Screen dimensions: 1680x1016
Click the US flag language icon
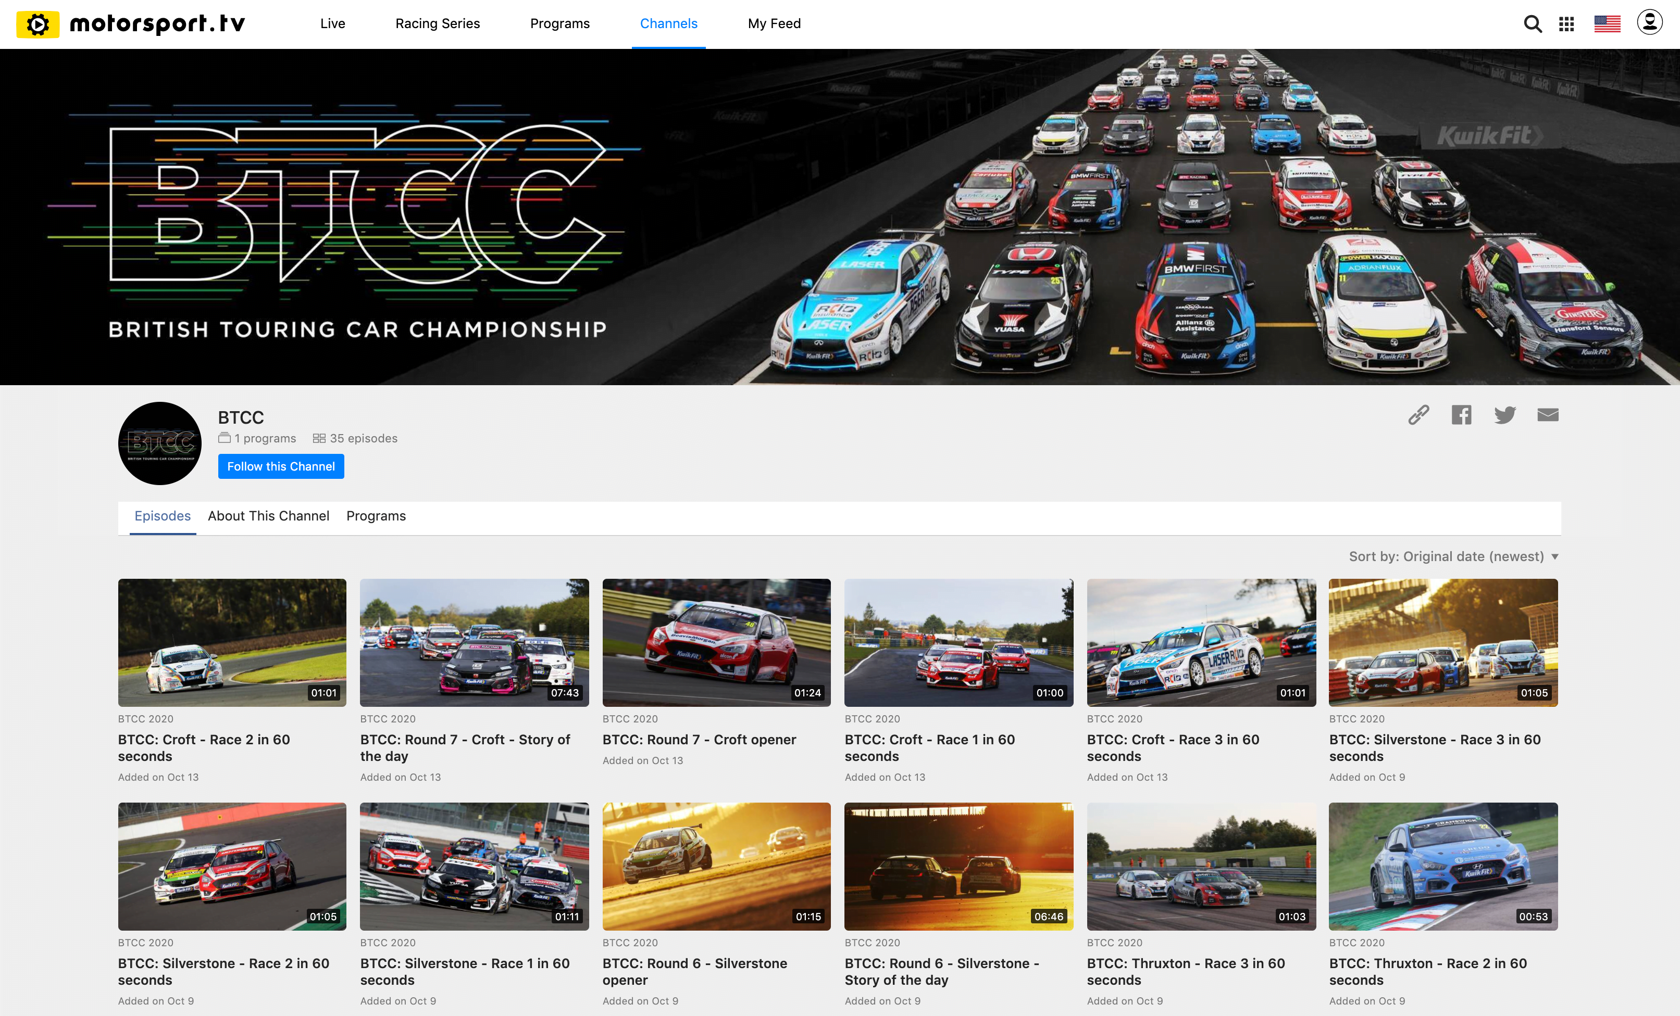[1607, 24]
